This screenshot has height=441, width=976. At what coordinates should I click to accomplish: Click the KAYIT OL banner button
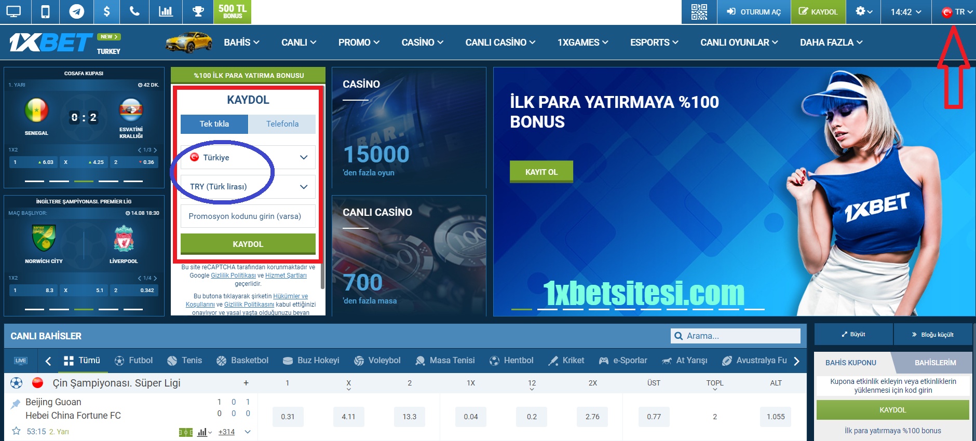tap(541, 172)
